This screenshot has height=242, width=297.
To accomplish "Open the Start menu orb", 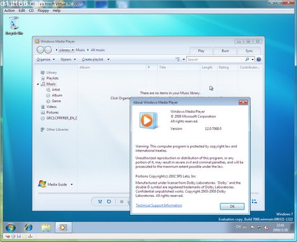I will click(11, 227).
